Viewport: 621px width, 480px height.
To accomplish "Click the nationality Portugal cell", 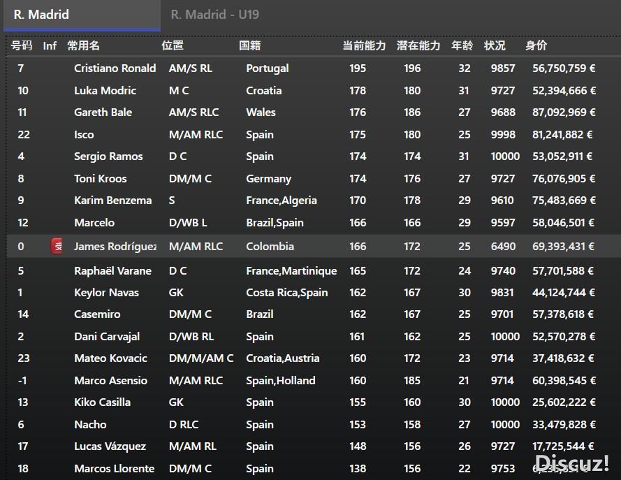I will [x=268, y=68].
